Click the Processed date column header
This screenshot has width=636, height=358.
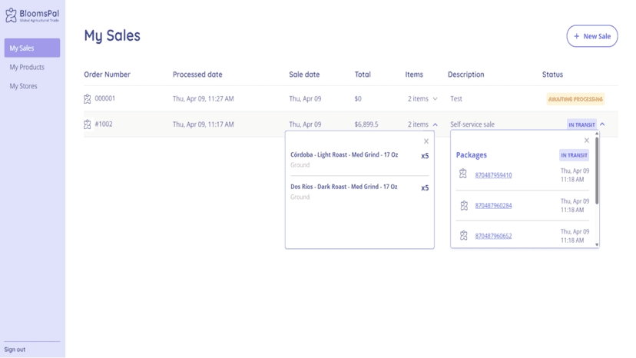coord(197,75)
